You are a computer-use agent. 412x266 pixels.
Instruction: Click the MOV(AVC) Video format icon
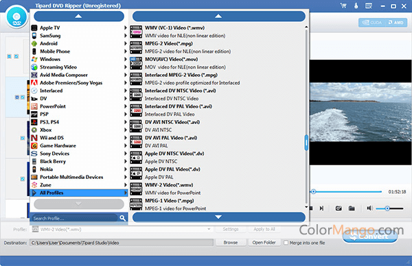coord(136,63)
